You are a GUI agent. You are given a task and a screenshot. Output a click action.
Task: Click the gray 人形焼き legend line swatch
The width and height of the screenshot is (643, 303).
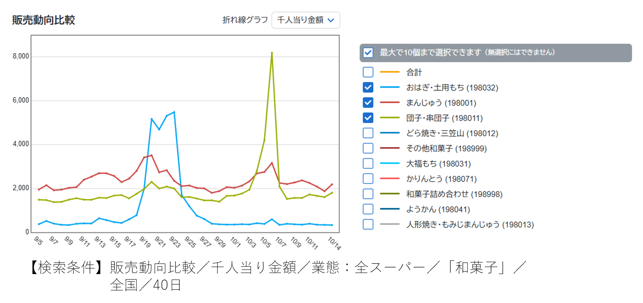(x=389, y=224)
